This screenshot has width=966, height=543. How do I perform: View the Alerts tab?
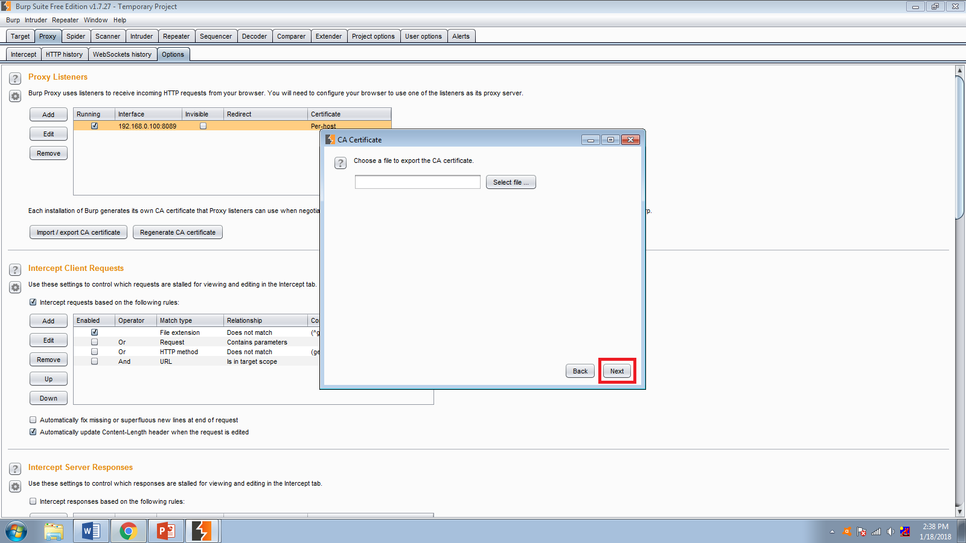click(461, 36)
